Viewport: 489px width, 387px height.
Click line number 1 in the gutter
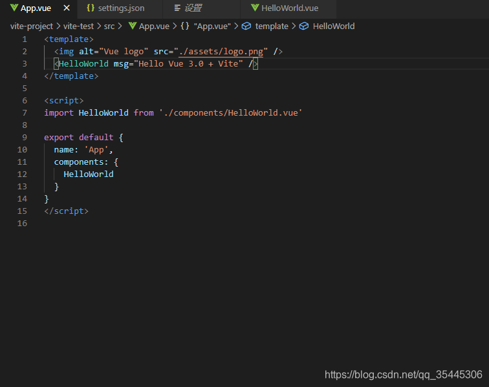tap(25, 39)
